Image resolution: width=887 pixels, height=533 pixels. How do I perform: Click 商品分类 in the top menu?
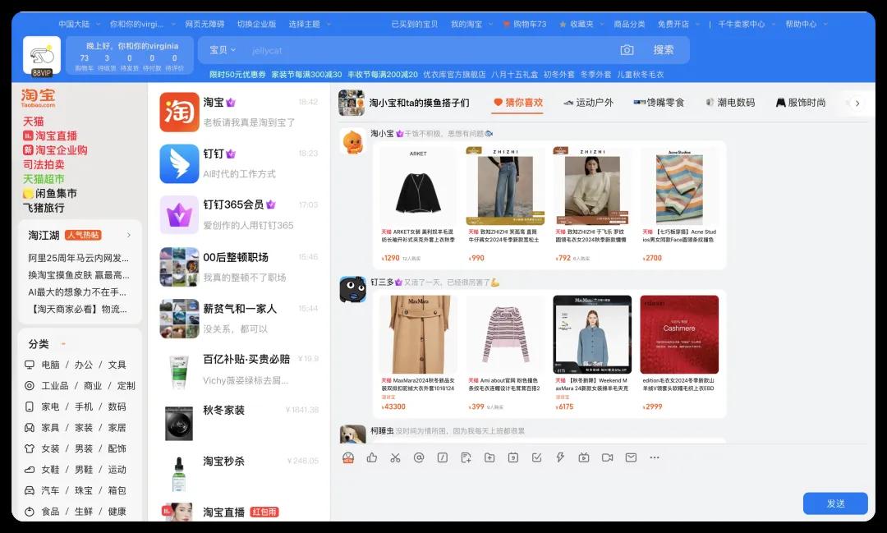(x=629, y=25)
